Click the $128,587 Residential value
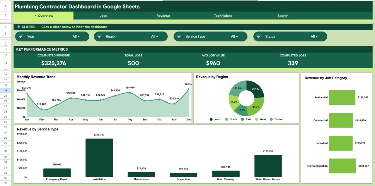 click(363, 97)
